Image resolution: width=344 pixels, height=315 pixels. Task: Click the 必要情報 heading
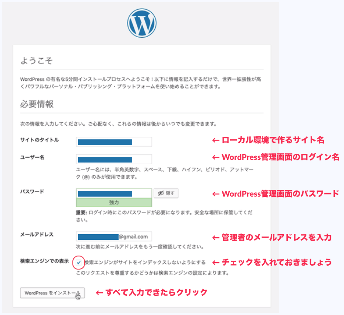click(x=37, y=104)
